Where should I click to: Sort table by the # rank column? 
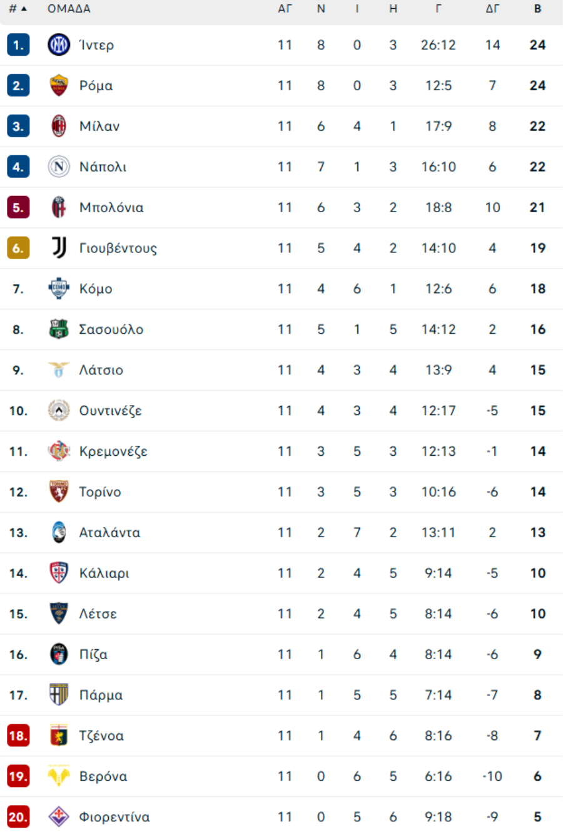click(x=18, y=9)
